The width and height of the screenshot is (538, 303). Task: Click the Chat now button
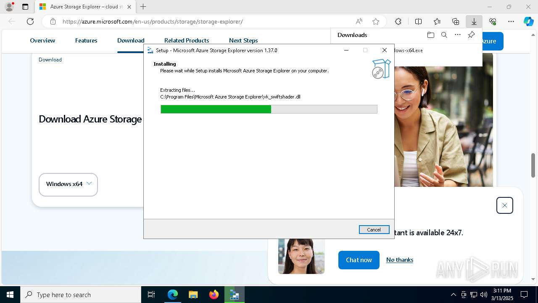tap(359, 260)
